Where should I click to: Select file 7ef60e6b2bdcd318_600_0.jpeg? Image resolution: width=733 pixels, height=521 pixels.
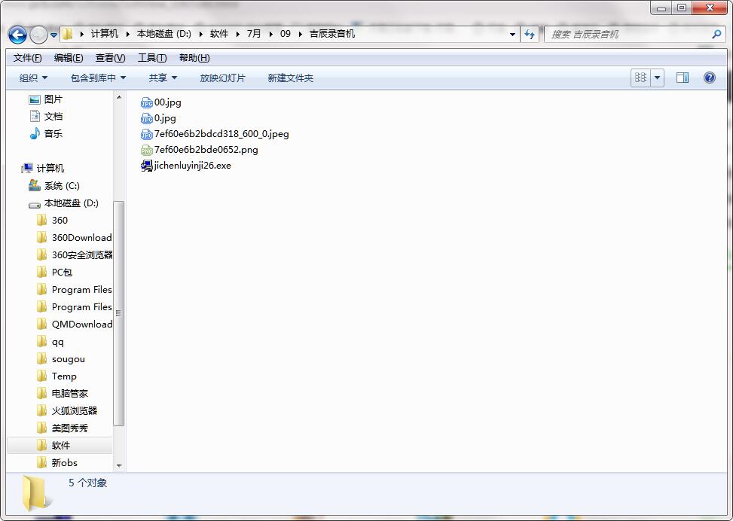[x=215, y=134]
